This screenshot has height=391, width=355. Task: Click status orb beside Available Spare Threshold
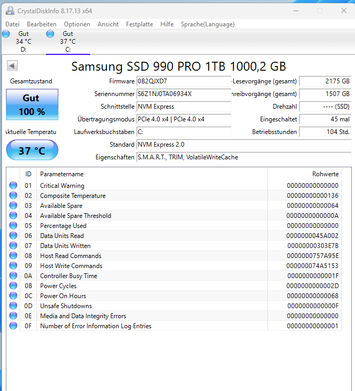(13, 215)
